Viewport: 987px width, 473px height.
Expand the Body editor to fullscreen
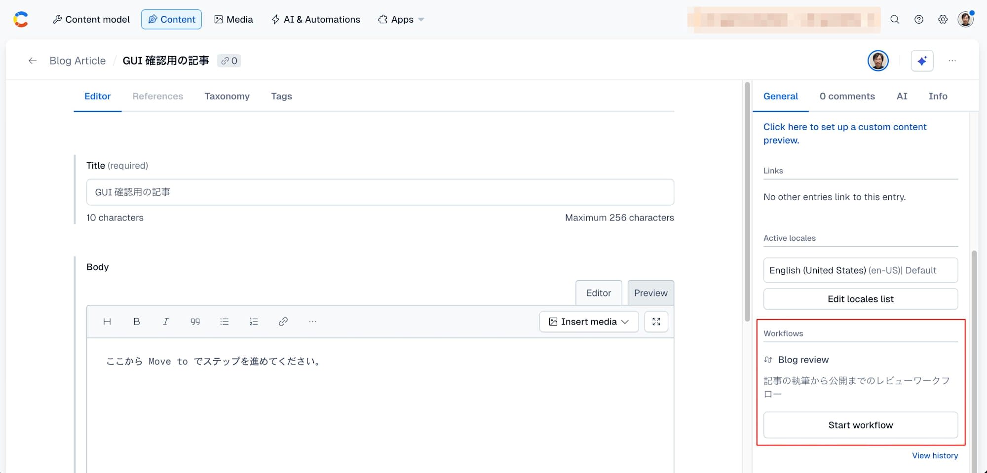656,322
